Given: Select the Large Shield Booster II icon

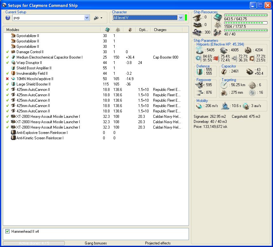Looking at the screenshot, I should (x=13, y=84).
